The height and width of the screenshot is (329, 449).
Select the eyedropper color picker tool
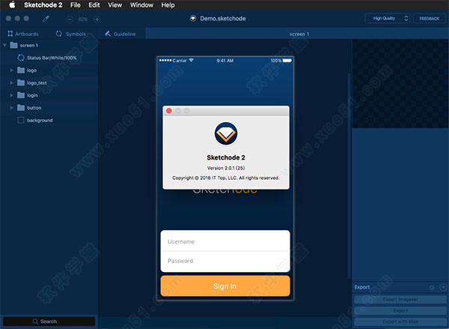pyautogui.click(x=46, y=18)
